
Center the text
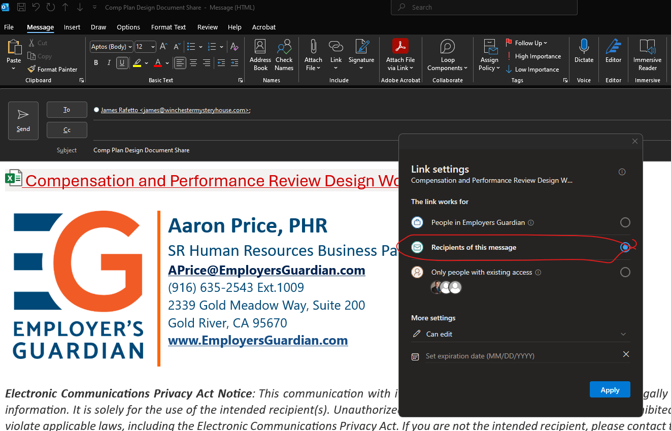pos(193,63)
